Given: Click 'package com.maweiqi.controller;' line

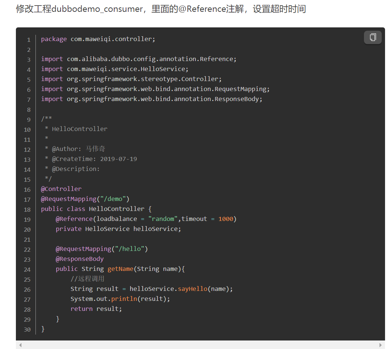Looking at the screenshot, I should [98, 39].
